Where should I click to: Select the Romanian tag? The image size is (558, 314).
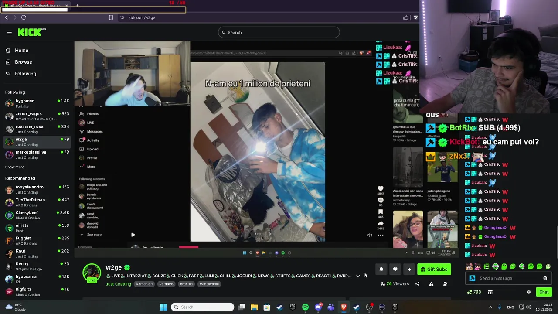pyautogui.click(x=144, y=284)
